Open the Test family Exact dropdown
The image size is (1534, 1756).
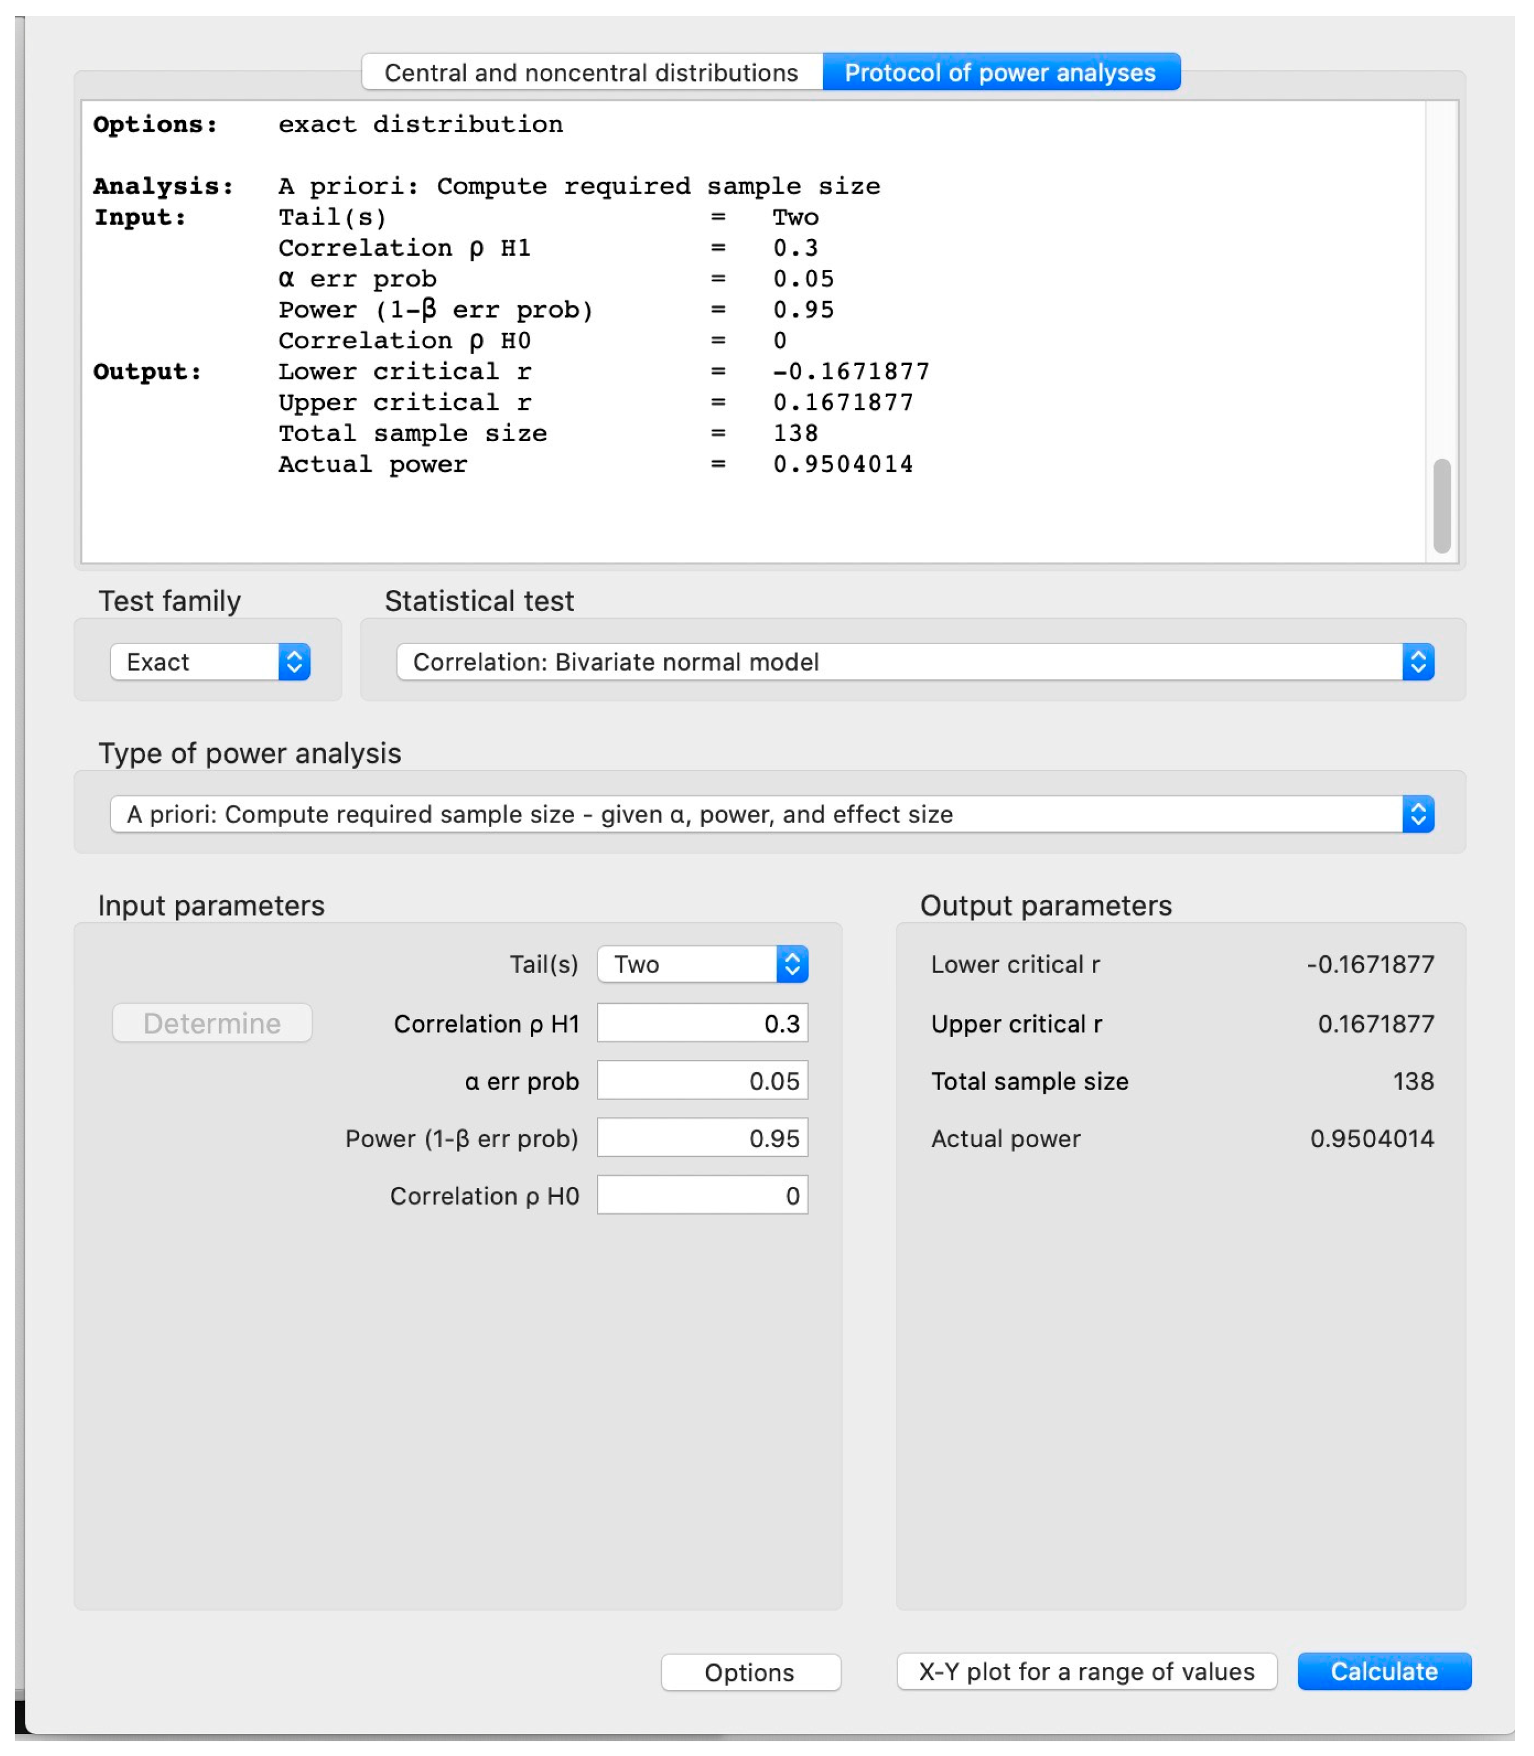point(210,662)
